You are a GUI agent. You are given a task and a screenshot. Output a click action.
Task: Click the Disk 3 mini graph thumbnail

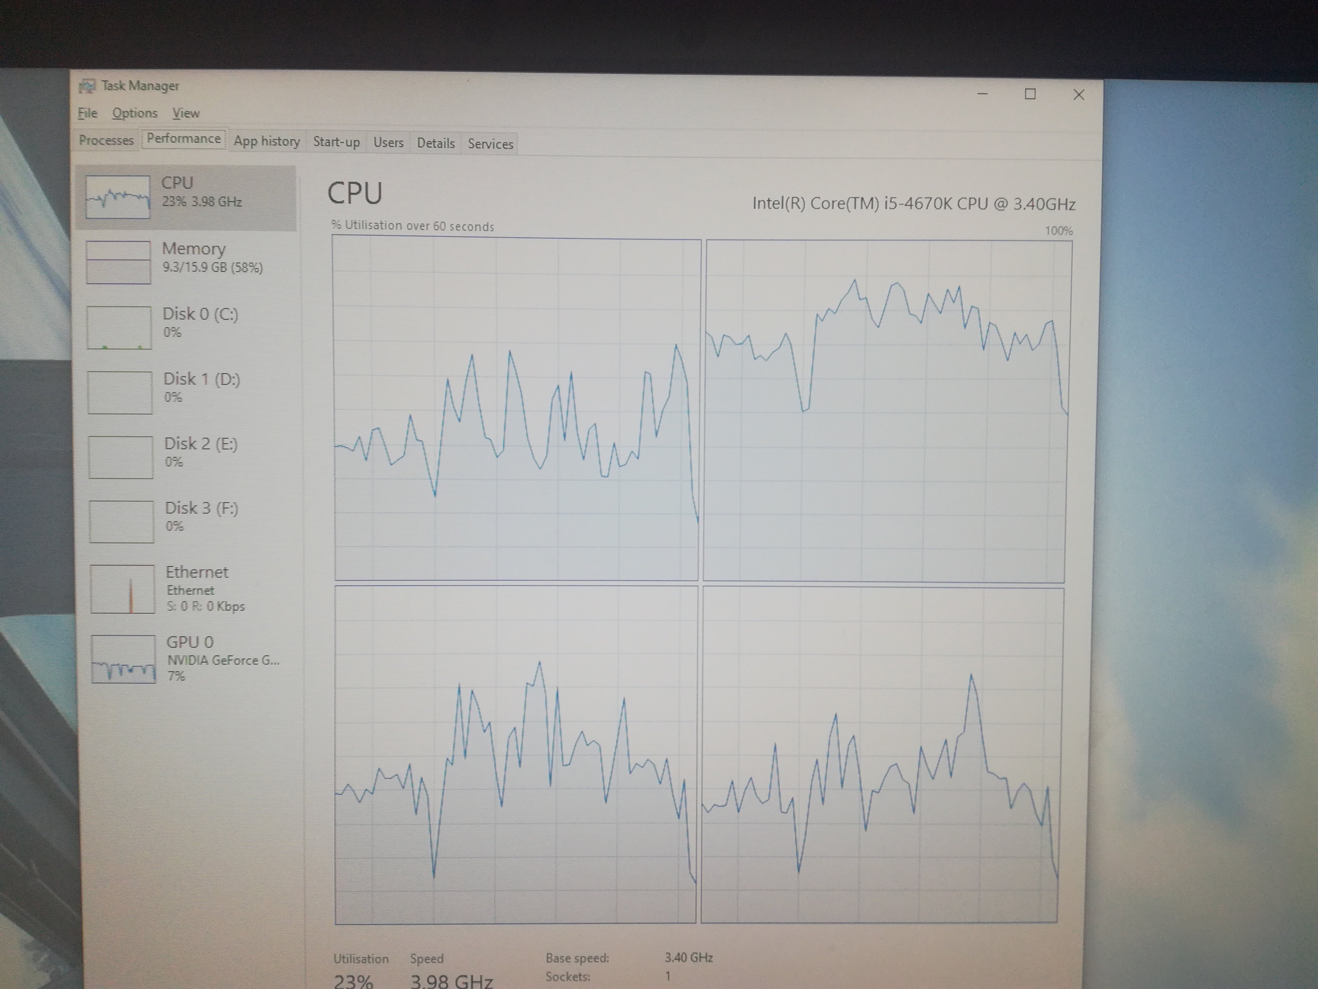[121, 522]
